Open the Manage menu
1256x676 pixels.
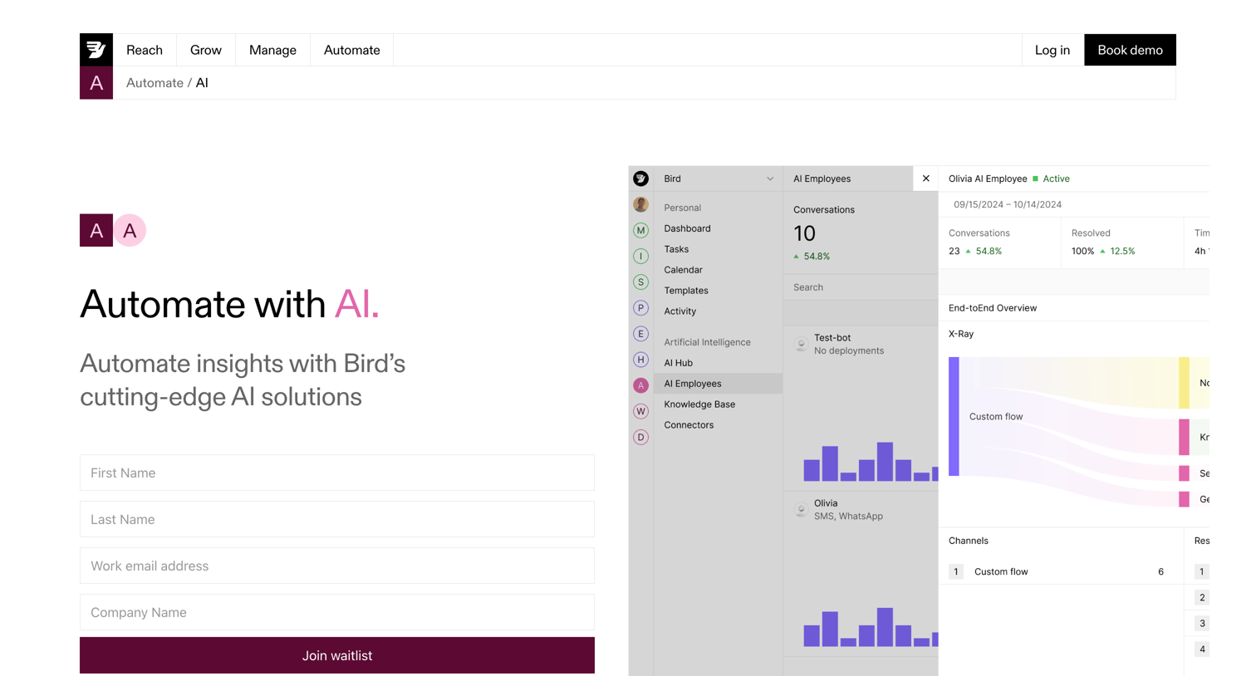pyautogui.click(x=272, y=50)
